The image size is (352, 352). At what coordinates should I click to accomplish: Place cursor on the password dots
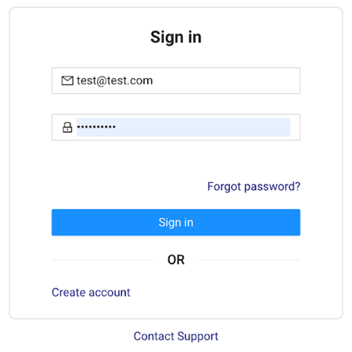click(96, 127)
